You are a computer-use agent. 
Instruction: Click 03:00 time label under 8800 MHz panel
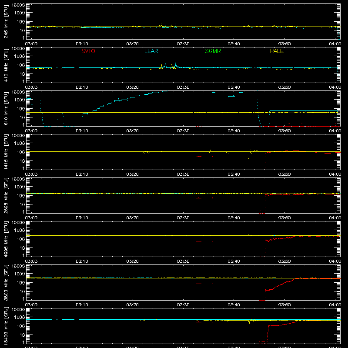point(31,305)
